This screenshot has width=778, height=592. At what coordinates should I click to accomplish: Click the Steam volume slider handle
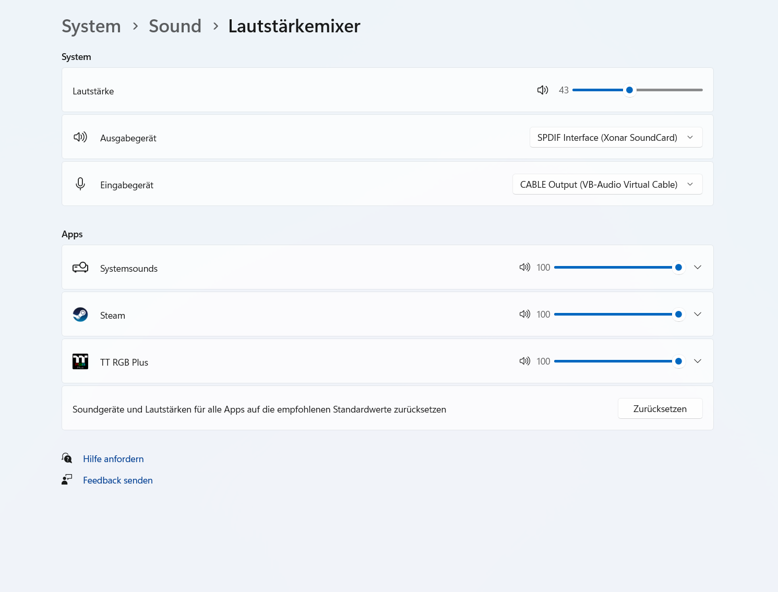coord(678,314)
